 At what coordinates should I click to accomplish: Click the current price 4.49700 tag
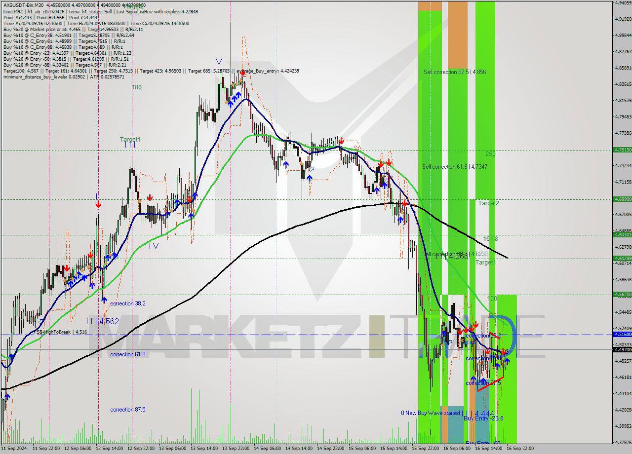tap(622, 349)
